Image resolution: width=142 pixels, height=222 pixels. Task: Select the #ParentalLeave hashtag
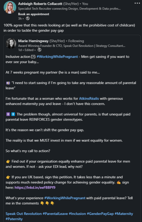55,213
